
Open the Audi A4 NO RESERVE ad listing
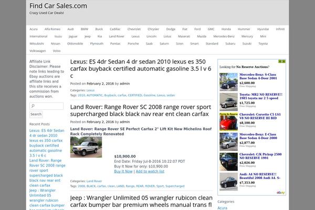point(260,176)
